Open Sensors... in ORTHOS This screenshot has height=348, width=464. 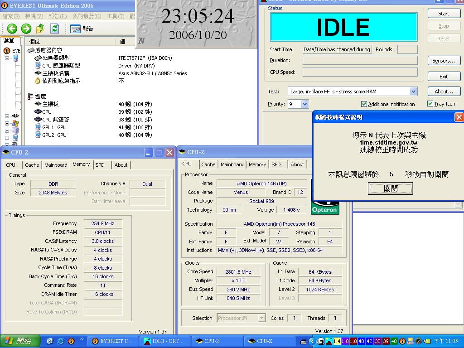point(444,61)
